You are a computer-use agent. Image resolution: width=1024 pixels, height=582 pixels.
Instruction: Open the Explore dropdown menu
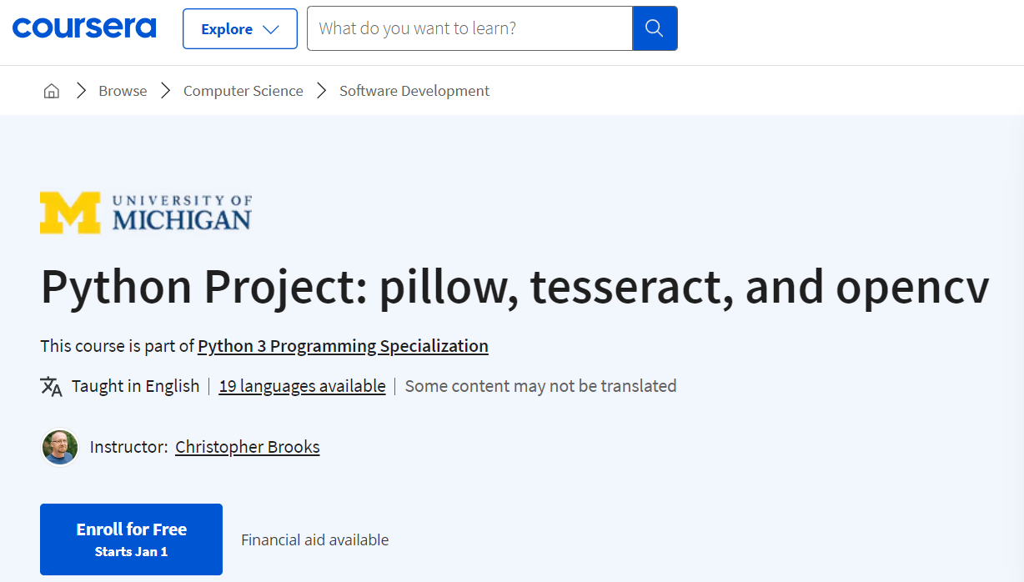tap(239, 29)
